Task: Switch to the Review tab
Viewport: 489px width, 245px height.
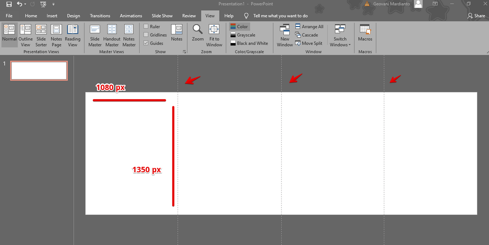Action: coord(189,16)
